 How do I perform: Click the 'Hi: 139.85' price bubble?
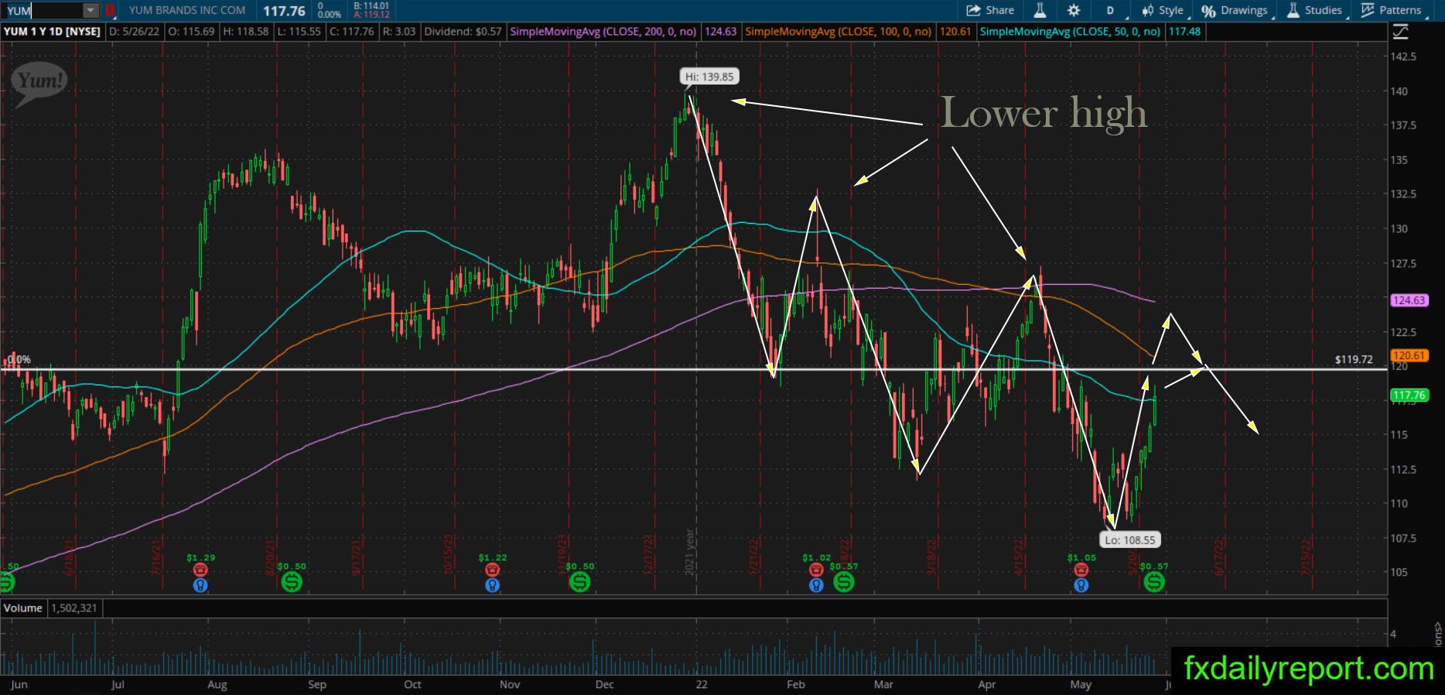(x=709, y=77)
